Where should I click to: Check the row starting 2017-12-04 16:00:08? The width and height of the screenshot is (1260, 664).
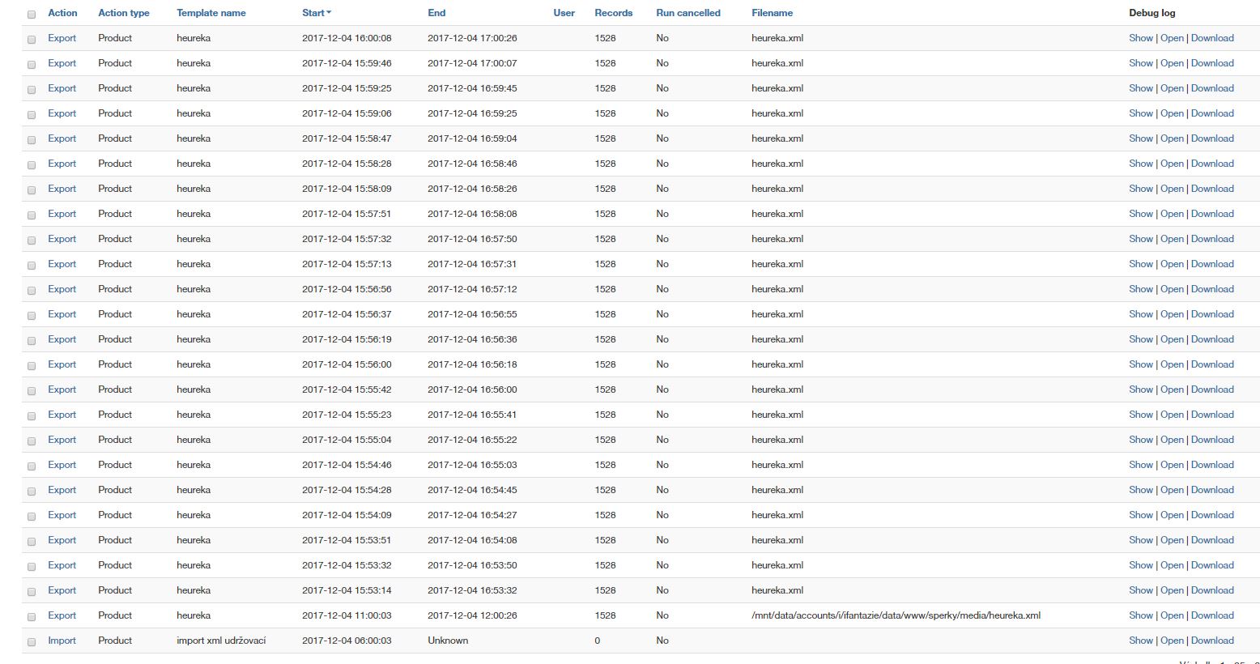pyautogui.click(x=32, y=40)
